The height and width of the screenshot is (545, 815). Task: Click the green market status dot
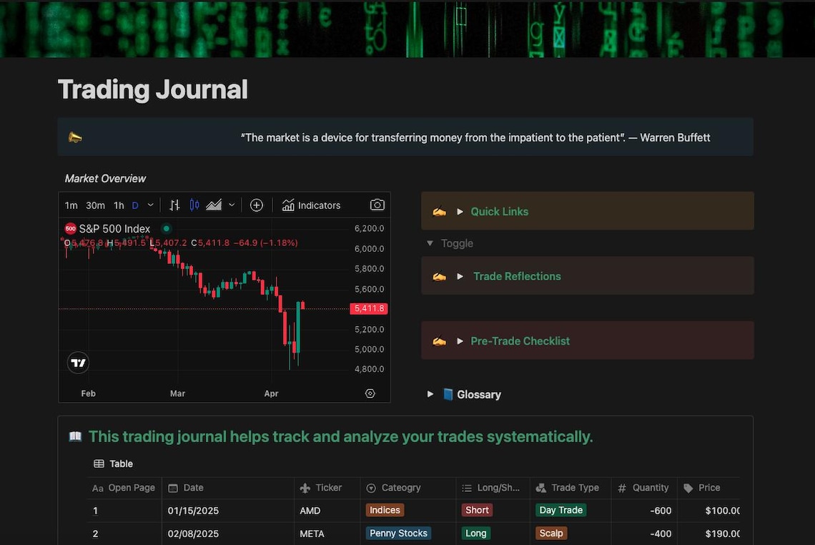click(165, 228)
